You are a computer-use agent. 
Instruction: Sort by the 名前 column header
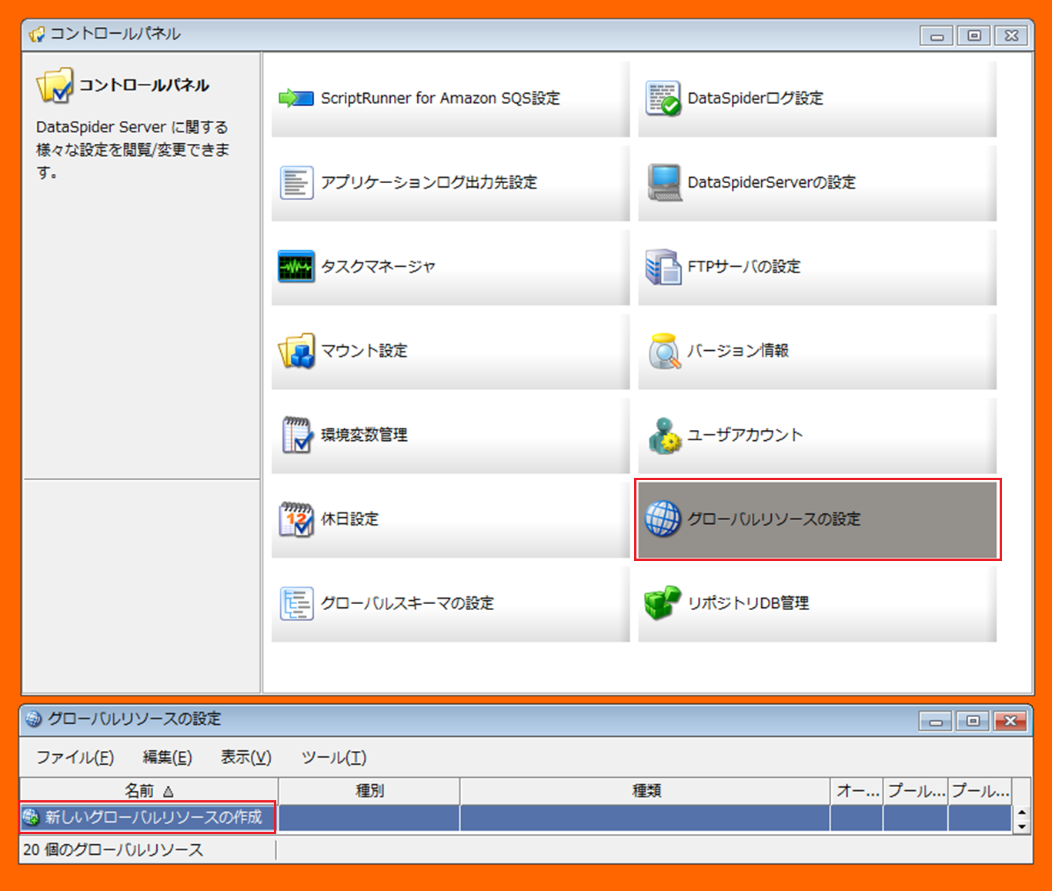click(x=149, y=791)
